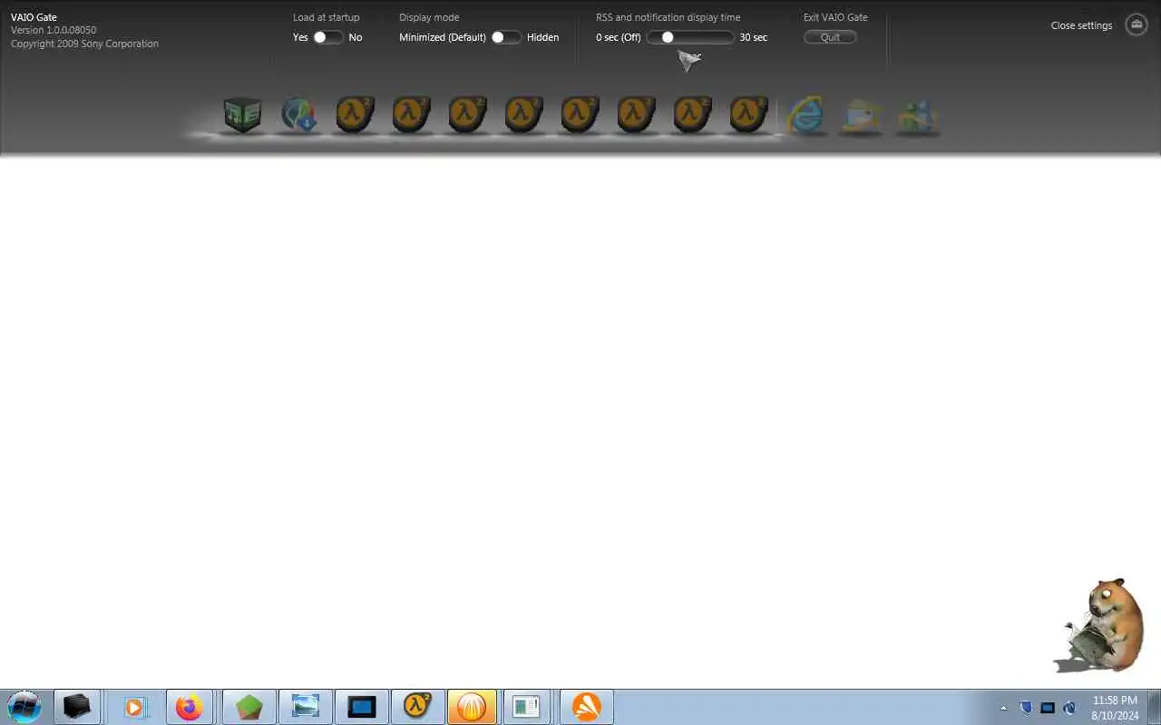1161x725 pixels.
Task: Click the Close settings toolbox icon
Action: [1136, 25]
